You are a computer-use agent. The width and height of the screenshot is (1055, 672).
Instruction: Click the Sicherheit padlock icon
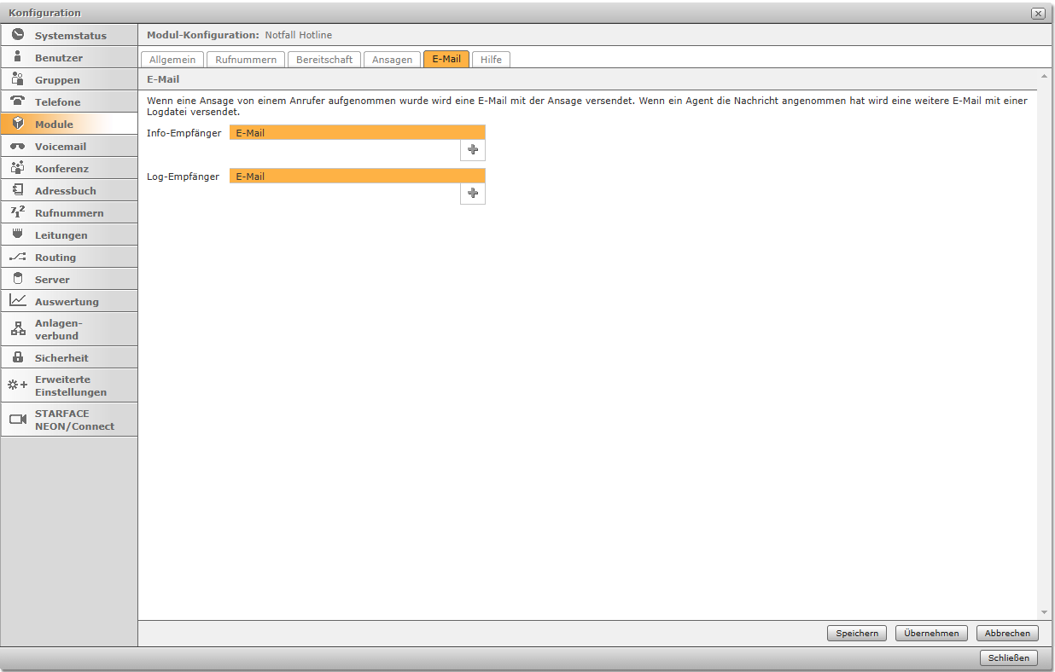click(17, 357)
